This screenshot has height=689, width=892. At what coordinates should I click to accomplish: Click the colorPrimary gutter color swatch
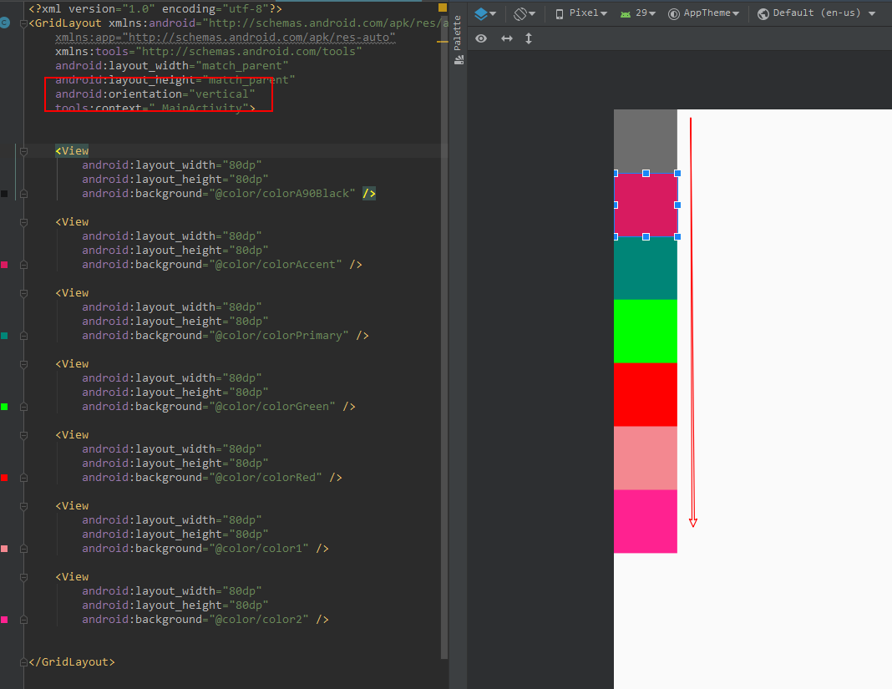(4, 336)
